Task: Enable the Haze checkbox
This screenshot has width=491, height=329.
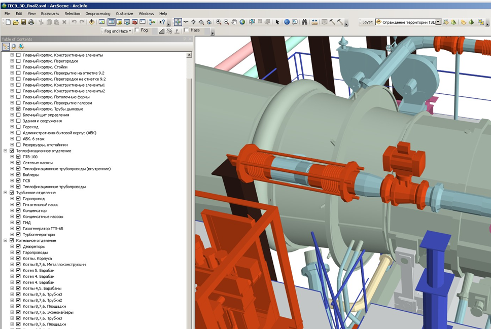Action: pos(187,30)
